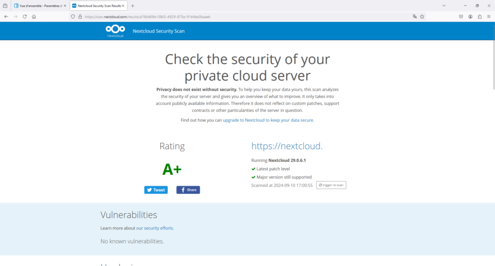Open the https://nextcloud. server link

287,146
